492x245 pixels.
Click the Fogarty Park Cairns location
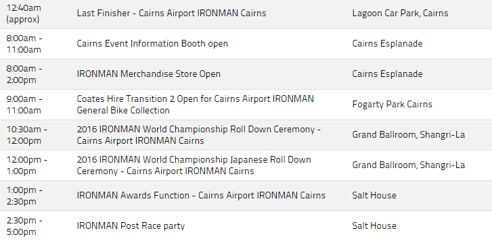[x=393, y=104]
